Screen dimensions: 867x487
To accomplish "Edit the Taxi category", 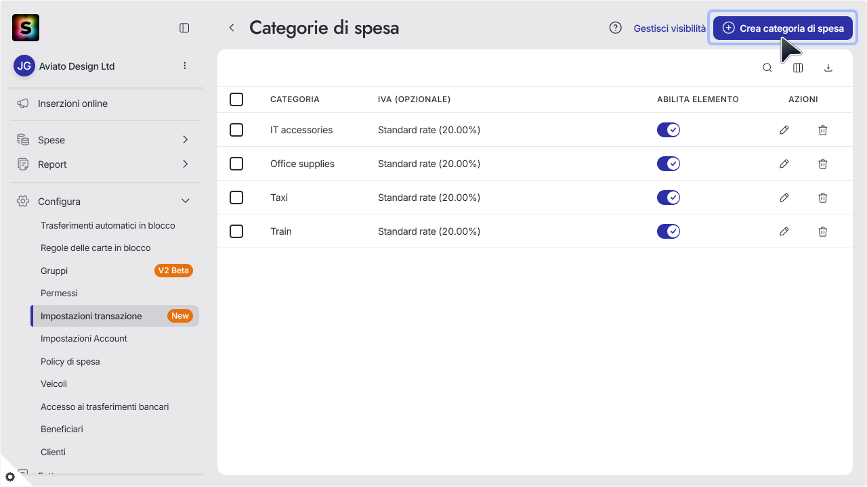I will pos(784,198).
